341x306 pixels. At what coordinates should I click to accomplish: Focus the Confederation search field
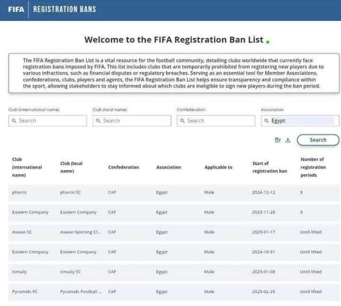[216, 121]
